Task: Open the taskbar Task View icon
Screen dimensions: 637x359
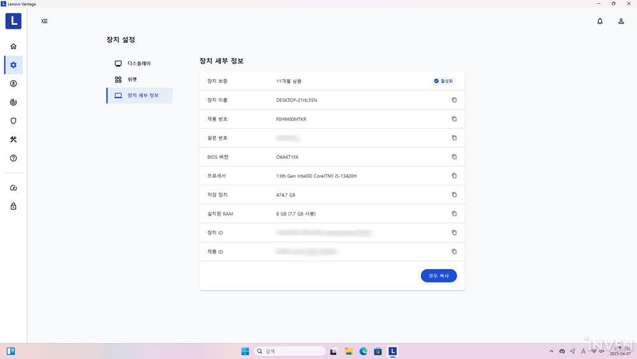Action: (334, 351)
